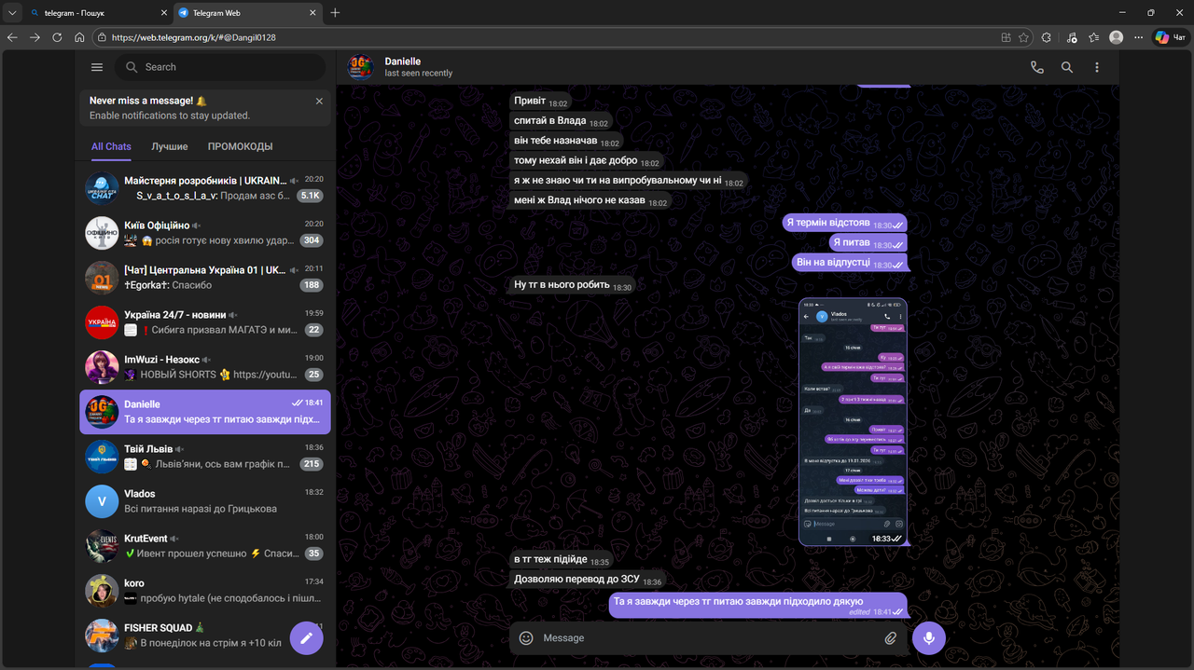
Task: Select the Danielle chat in list
Action: (x=205, y=411)
